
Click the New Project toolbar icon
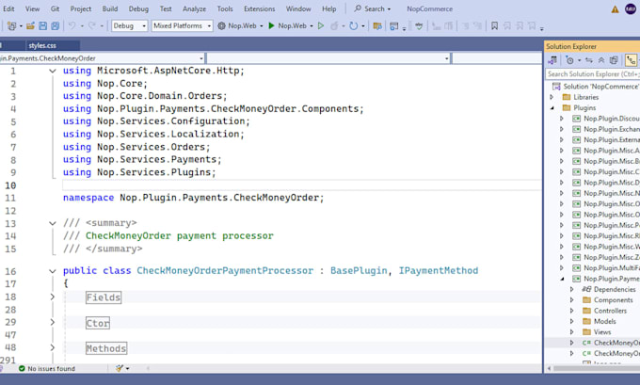point(11,25)
